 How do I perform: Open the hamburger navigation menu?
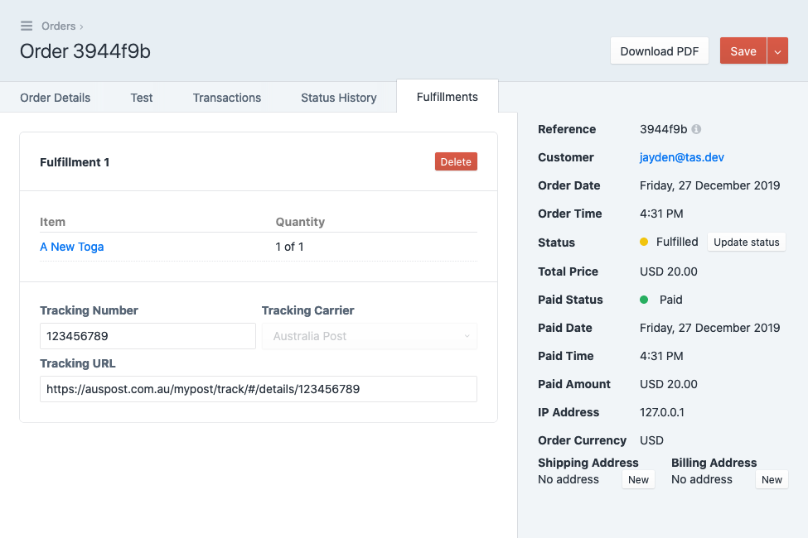coord(27,26)
